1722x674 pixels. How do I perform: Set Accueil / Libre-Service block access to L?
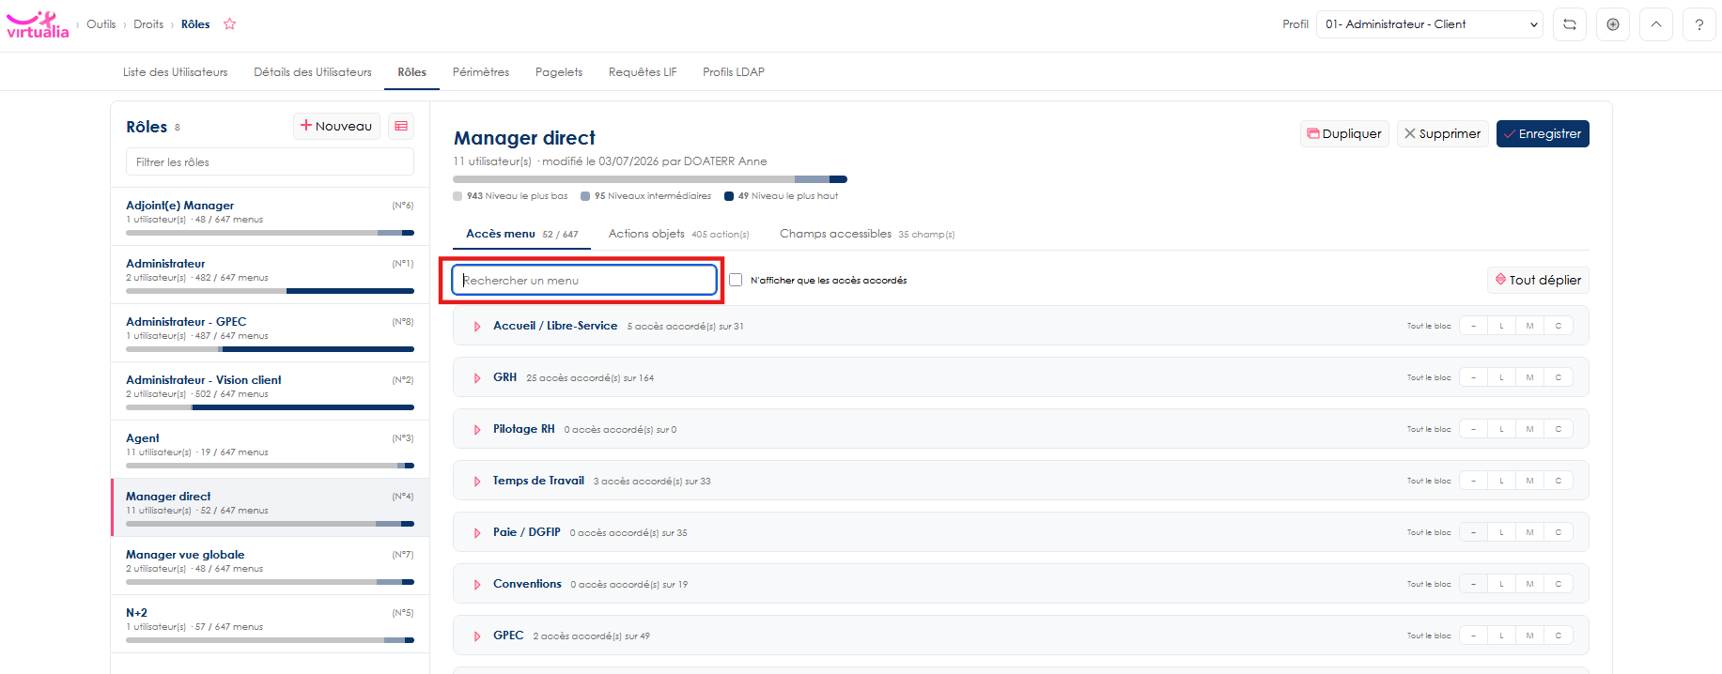(x=1501, y=326)
